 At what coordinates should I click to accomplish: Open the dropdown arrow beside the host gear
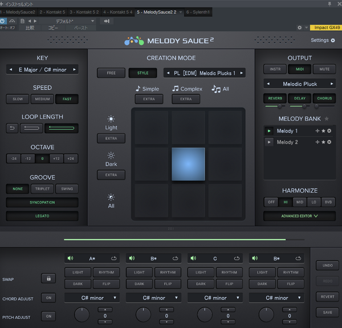click(x=306, y=27)
